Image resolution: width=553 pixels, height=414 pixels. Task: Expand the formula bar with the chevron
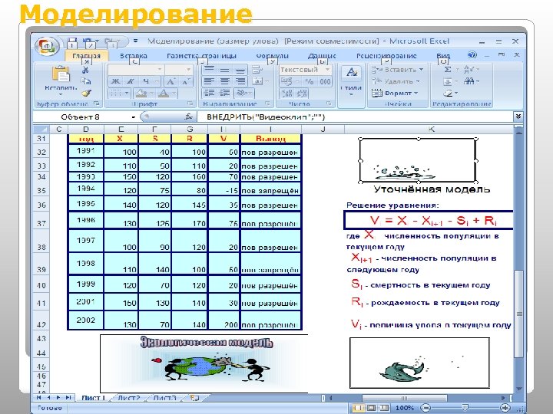coord(518,117)
